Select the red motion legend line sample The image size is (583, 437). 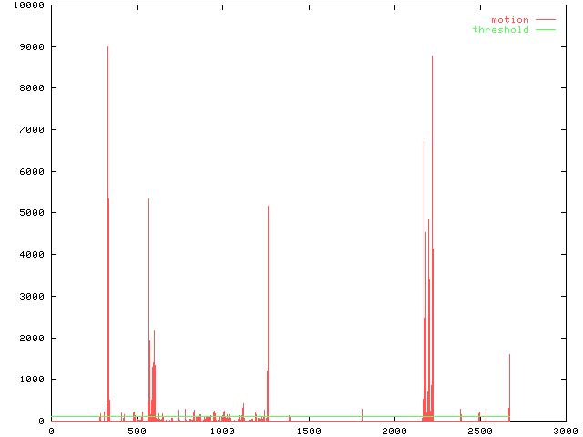click(x=545, y=20)
